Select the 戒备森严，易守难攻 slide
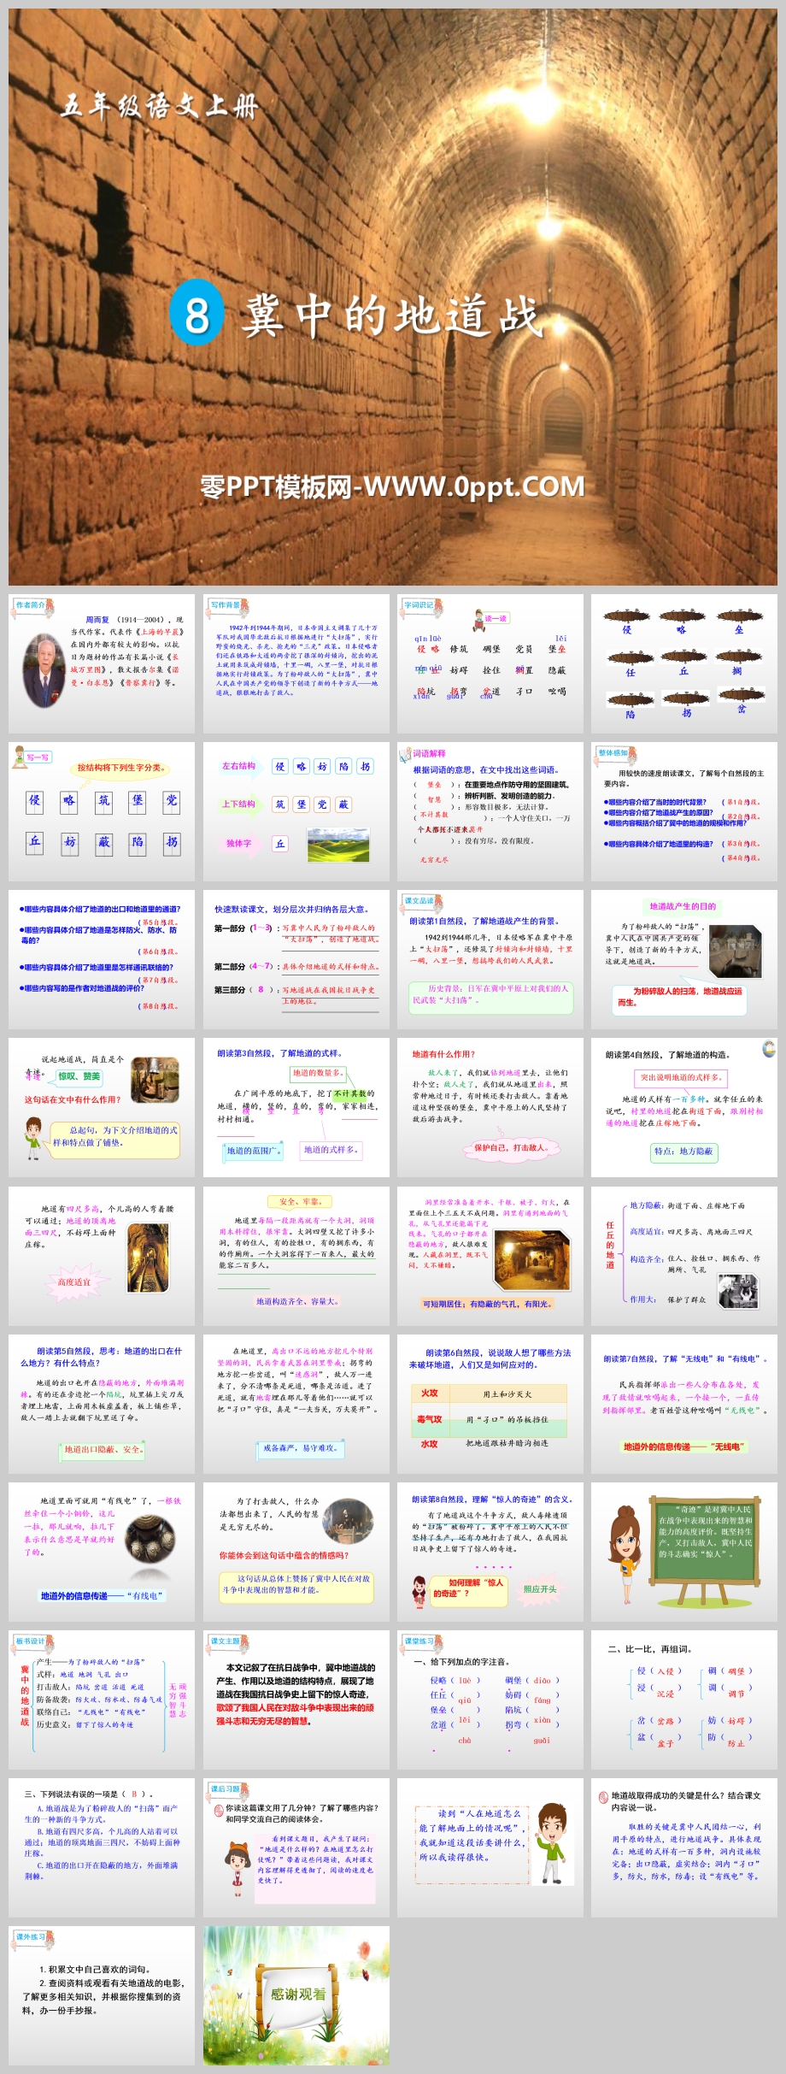 pos(296,1404)
